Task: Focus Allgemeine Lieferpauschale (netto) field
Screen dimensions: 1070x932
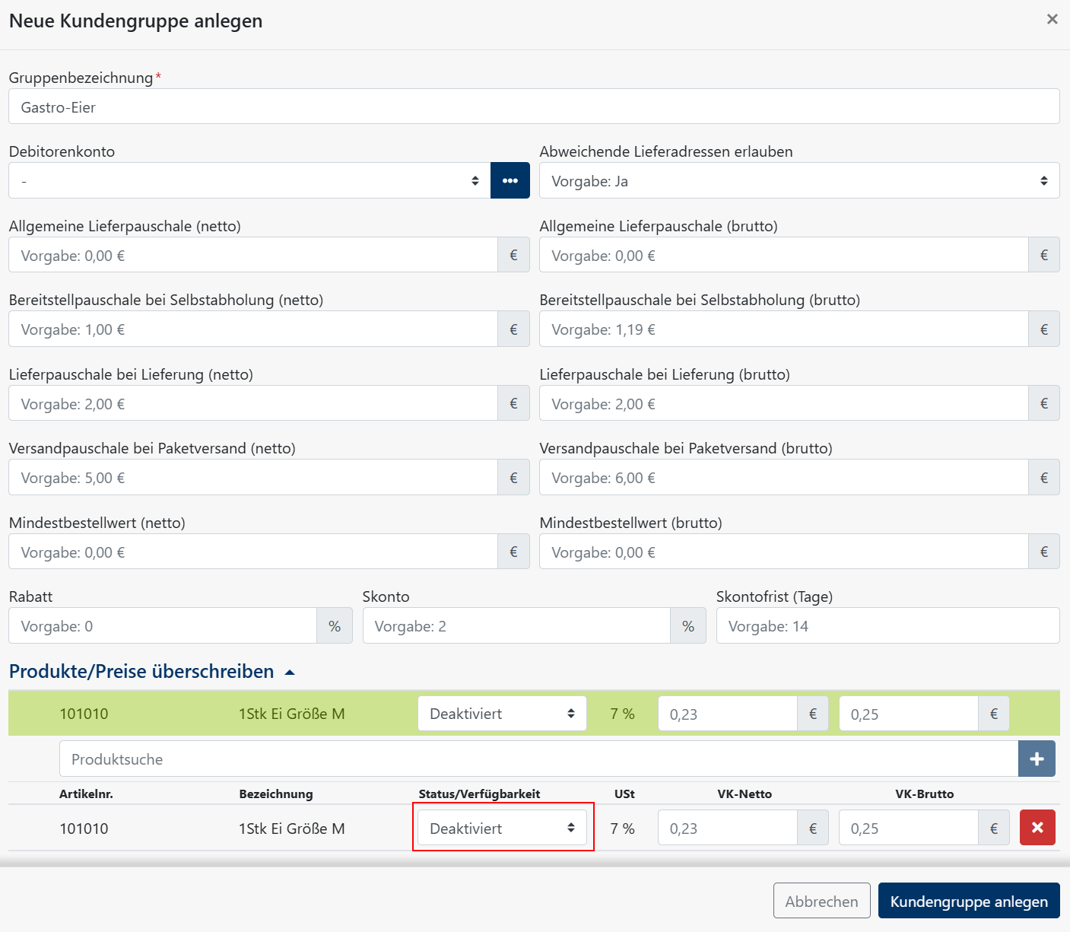Action: coord(253,255)
